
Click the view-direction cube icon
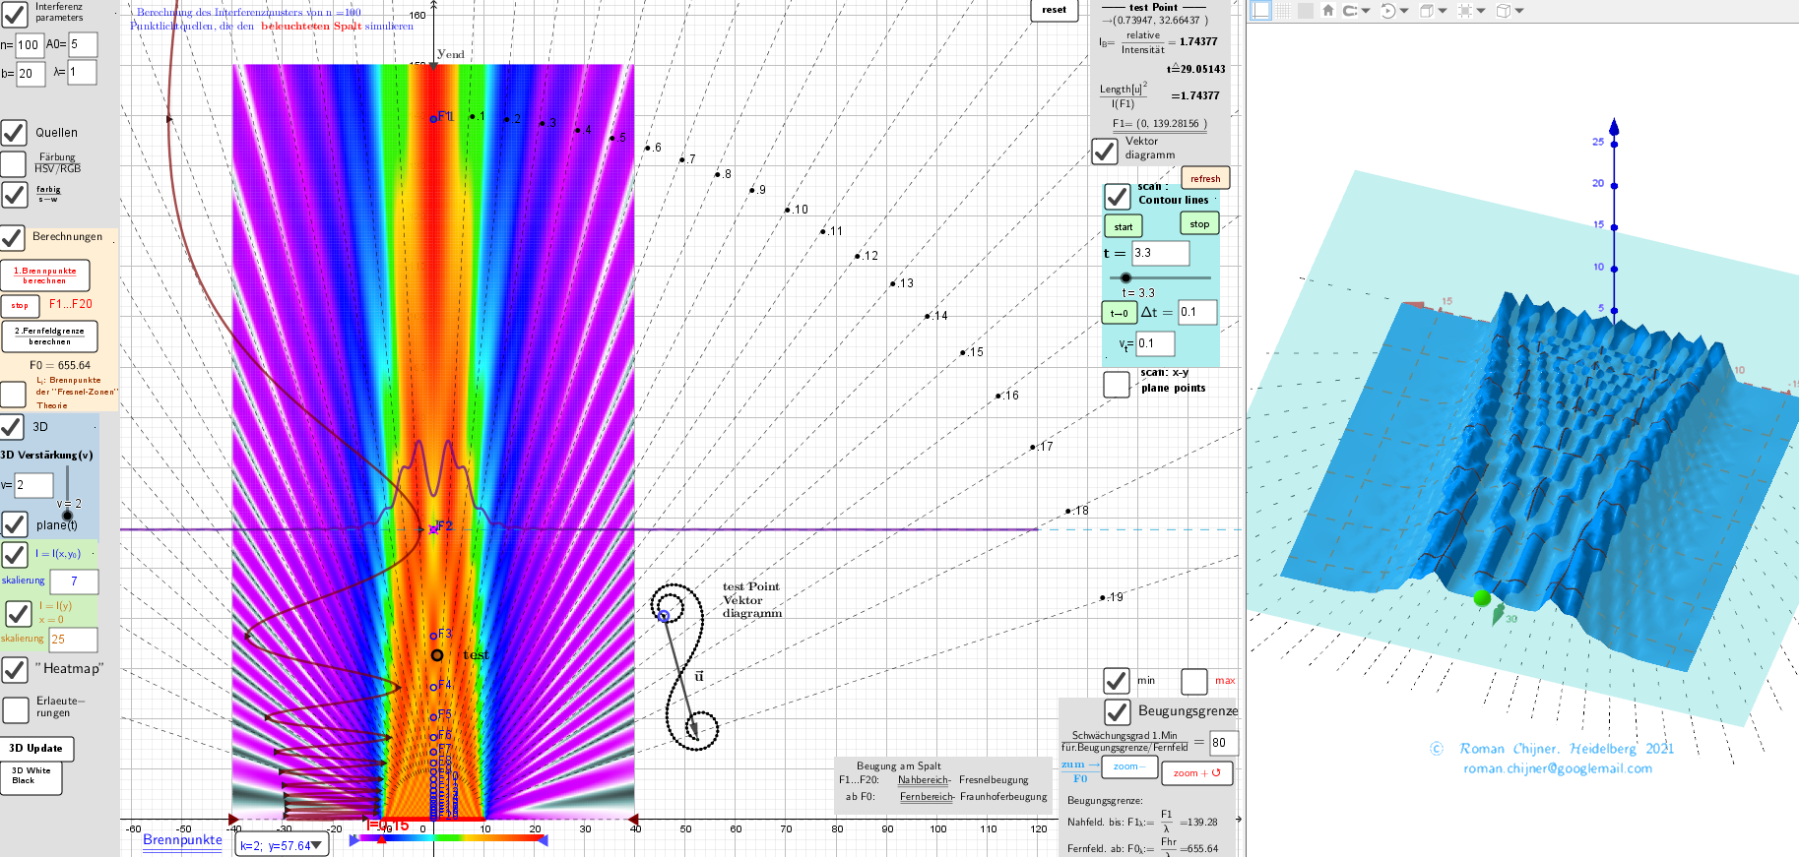(1426, 10)
